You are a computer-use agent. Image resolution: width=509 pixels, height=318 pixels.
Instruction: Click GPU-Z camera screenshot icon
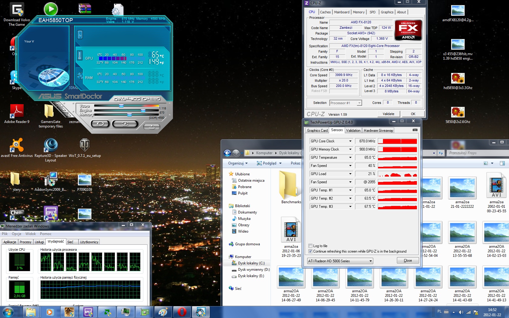coord(415,130)
